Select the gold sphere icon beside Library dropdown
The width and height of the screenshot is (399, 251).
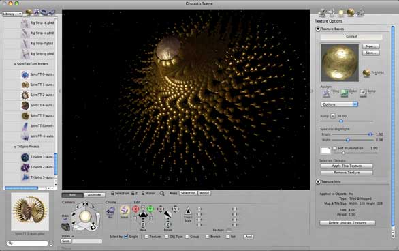(x=29, y=12)
